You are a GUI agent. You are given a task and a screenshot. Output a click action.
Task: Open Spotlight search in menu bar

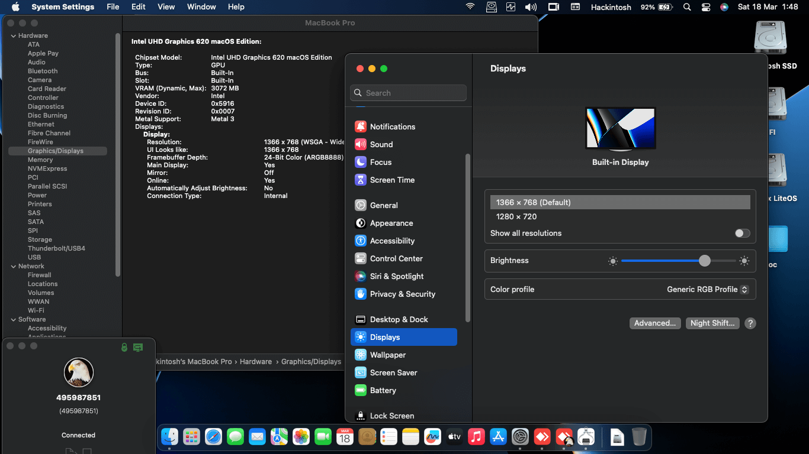[687, 7]
